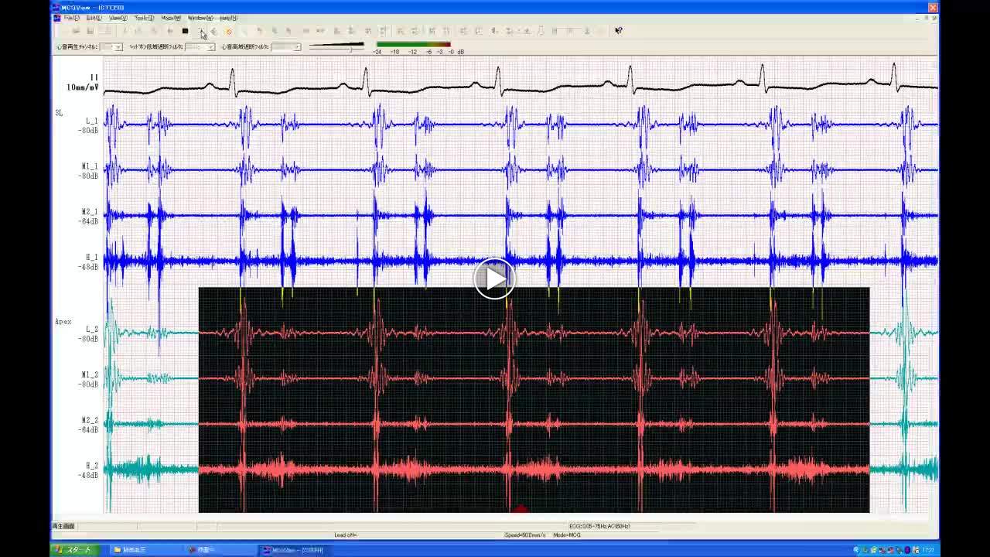Open the Window menu

click(200, 18)
